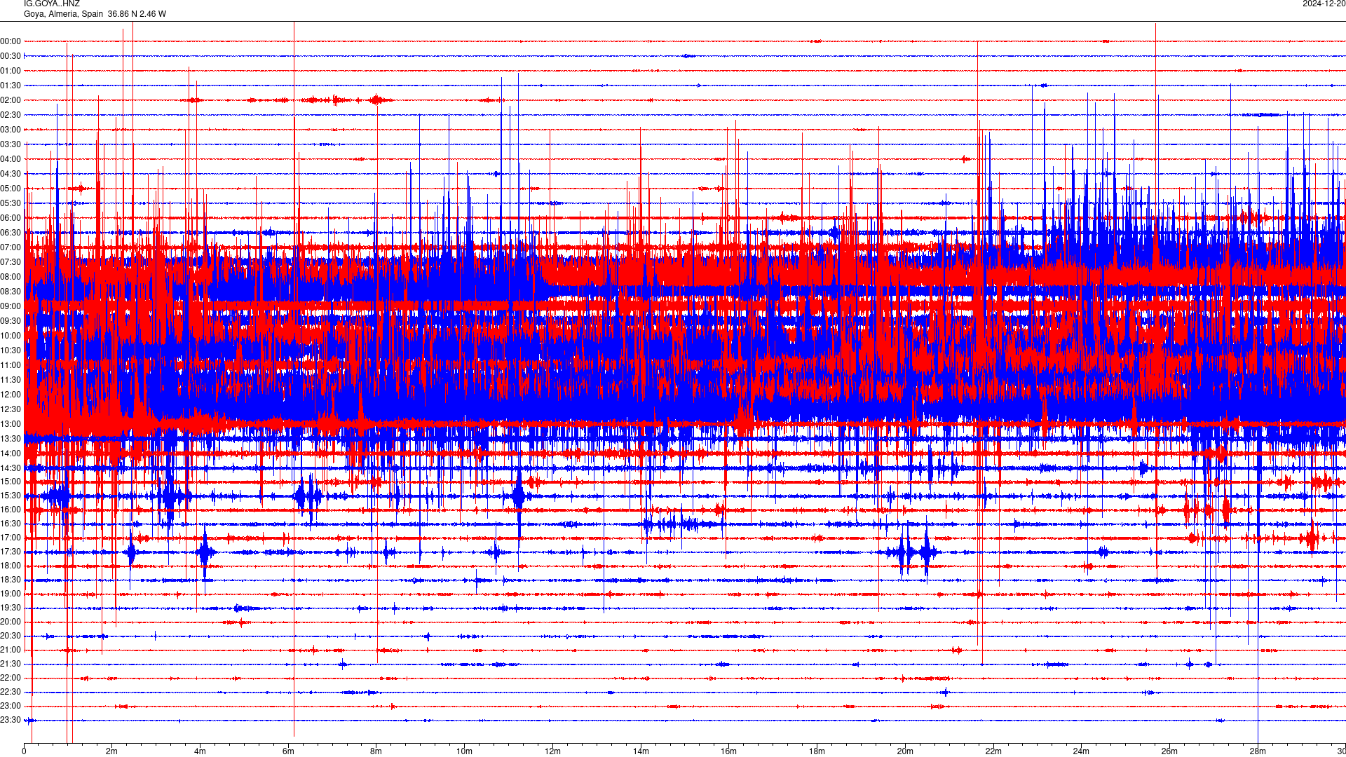Viewport: 1346px width, 757px height.
Task: Click the 00:30 time label
Action: tap(11, 56)
